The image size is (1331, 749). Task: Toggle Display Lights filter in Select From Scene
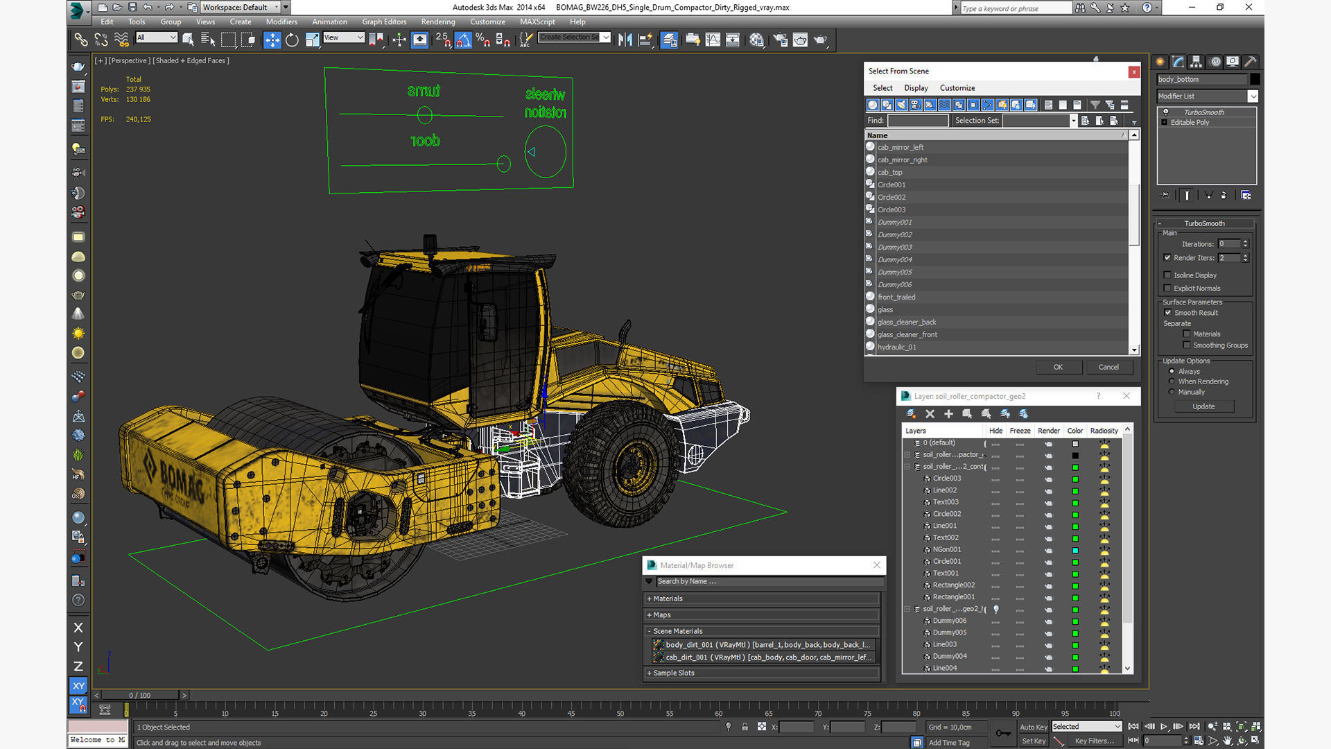click(x=901, y=105)
